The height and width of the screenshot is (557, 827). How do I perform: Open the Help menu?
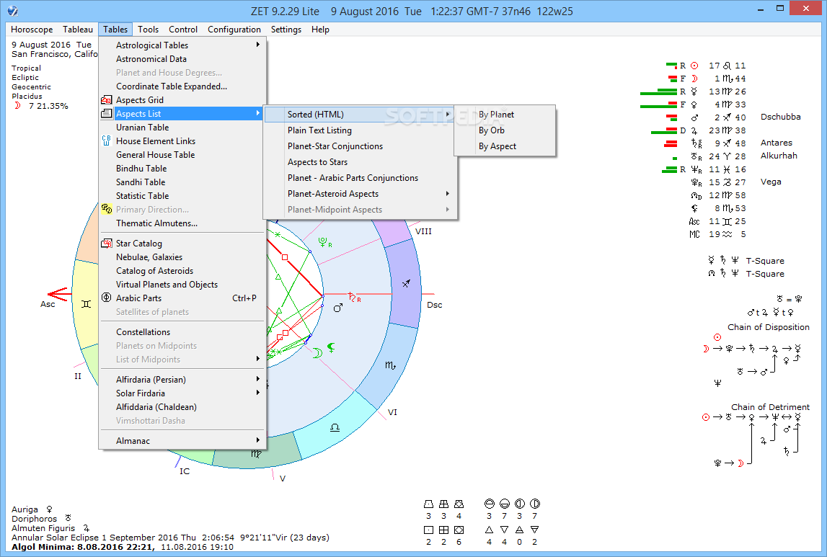[320, 29]
